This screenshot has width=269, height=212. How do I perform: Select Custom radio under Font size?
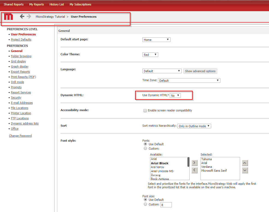(145, 204)
